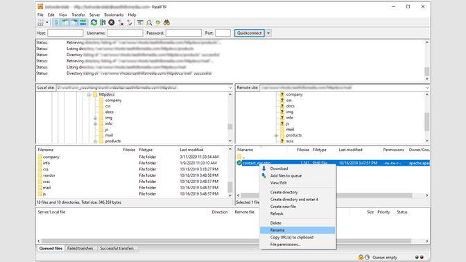466x262 pixels.
Task: Click the local file list scrollbar thumb
Action: pyautogui.click(x=230, y=187)
